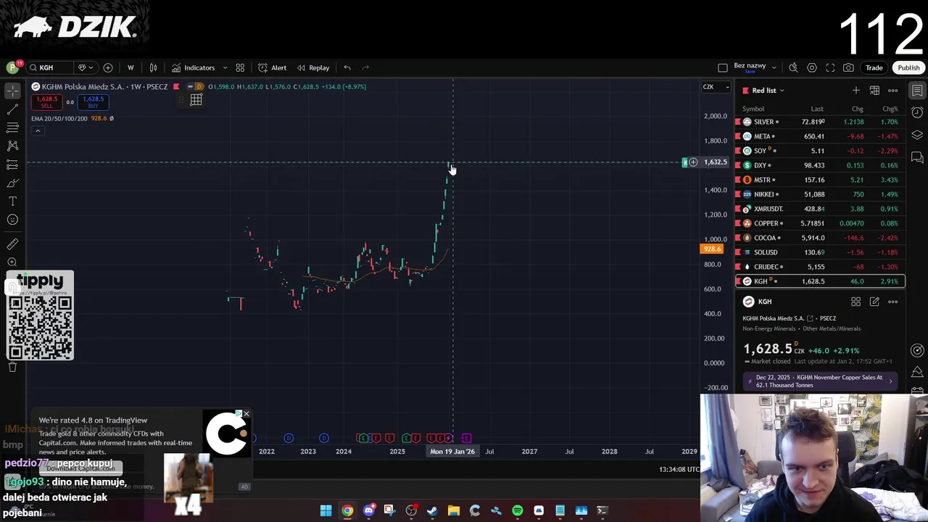928x522 pixels.
Task: Open the Indicators favorites dropdown arrow
Action: pyautogui.click(x=225, y=67)
